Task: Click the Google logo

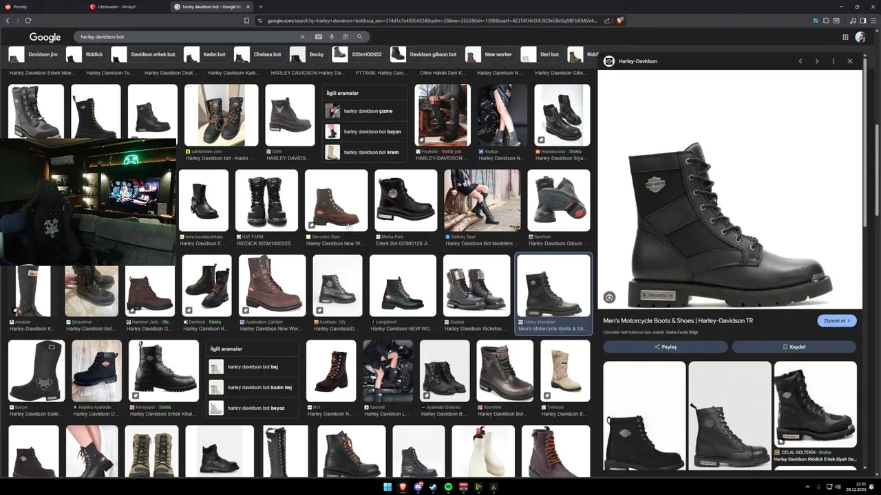Action: pyautogui.click(x=45, y=37)
